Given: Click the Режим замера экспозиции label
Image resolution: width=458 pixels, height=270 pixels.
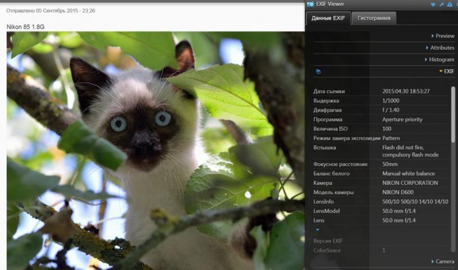Looking at the screenshot, I should [346, 138].
